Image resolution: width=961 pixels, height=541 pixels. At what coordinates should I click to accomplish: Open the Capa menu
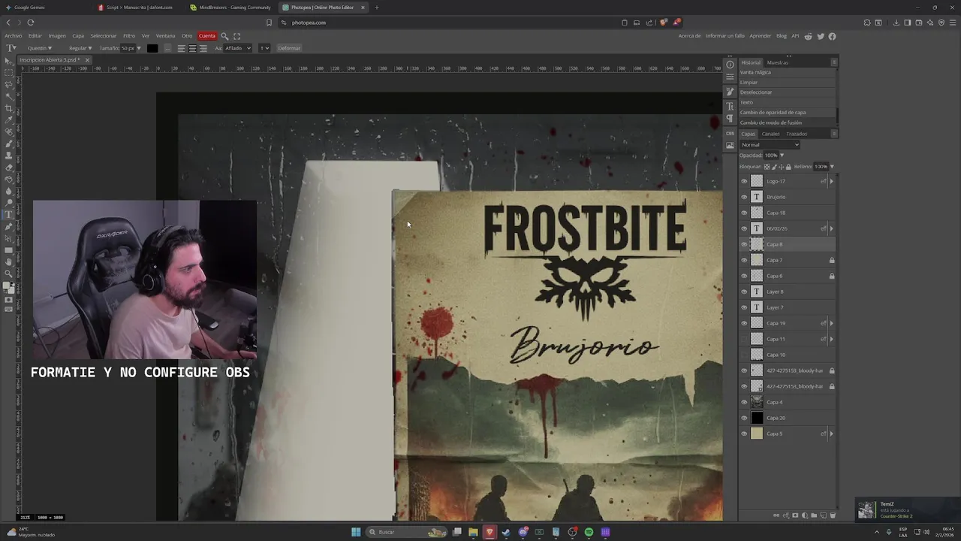pyautogui.click(x=78, y=36)
